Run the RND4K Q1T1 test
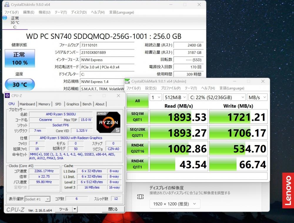The height and width of the screenshot is (223, 294). pos(137,164)
